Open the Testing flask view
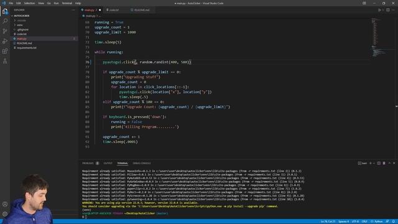 (5, 61)
